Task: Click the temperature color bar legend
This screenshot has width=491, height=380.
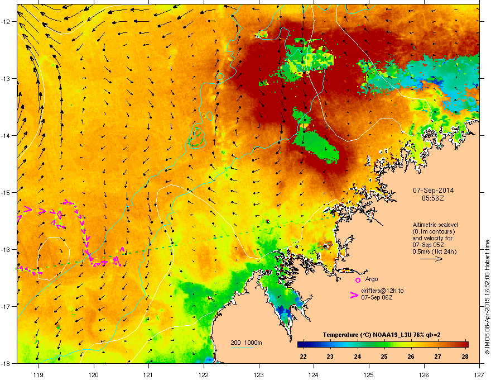Action: (x=383, y=344)
